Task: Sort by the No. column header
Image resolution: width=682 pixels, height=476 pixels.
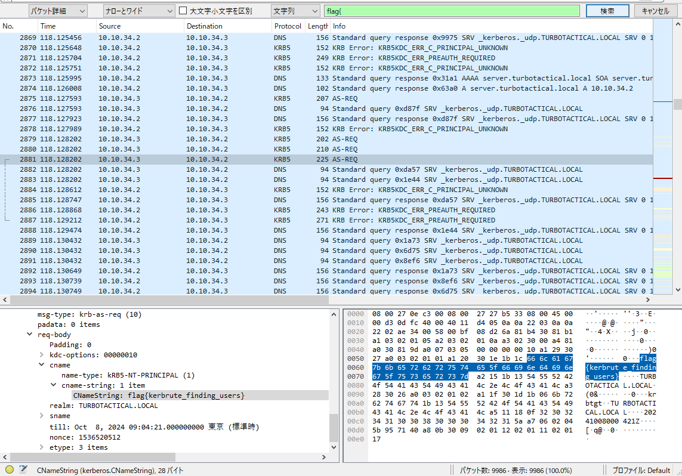Action: point(18,26)
